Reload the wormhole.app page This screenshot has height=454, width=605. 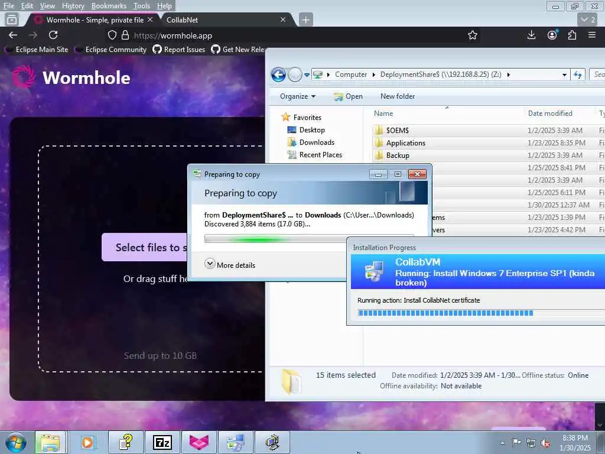coord(53,35)
